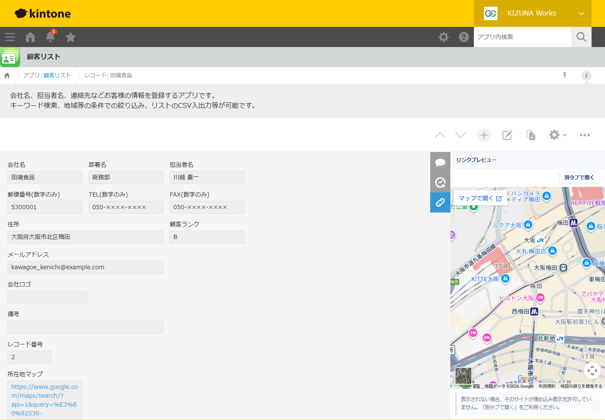This screenshot has width=605, height=420.
Task: Select the link preview side tab
Action: click(x=440, y=202)
